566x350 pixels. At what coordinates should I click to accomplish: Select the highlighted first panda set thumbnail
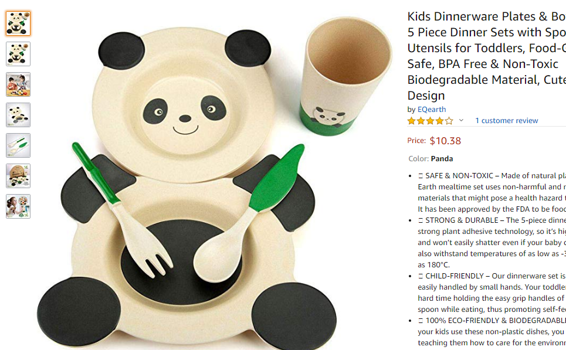point(18,23)
